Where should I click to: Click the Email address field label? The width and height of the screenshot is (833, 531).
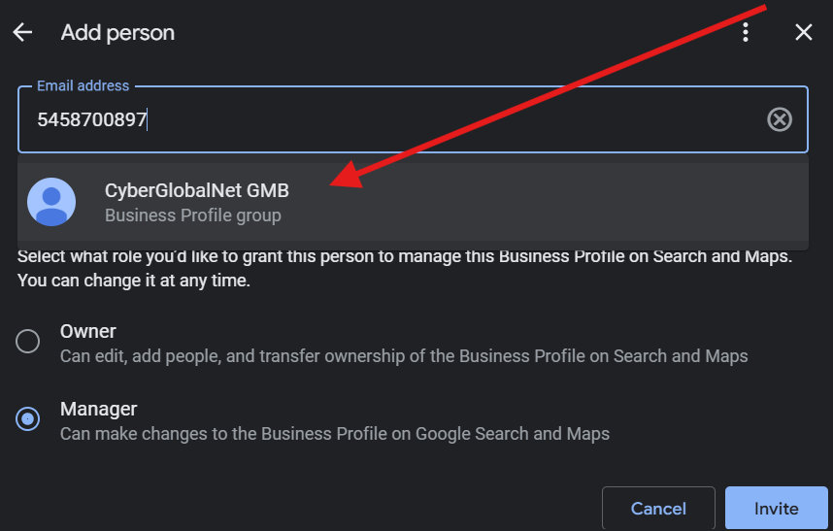coord(83,85)
